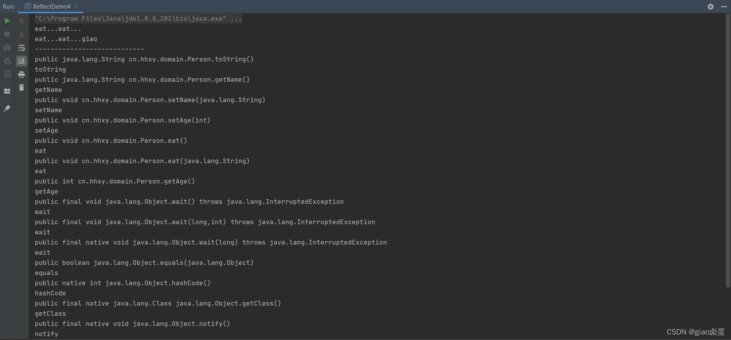Click the "equals" output line
The height and width of the screenshot is (340, 731).
(47, 273)
